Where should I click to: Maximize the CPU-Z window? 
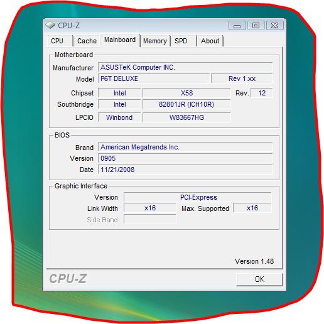256,25
